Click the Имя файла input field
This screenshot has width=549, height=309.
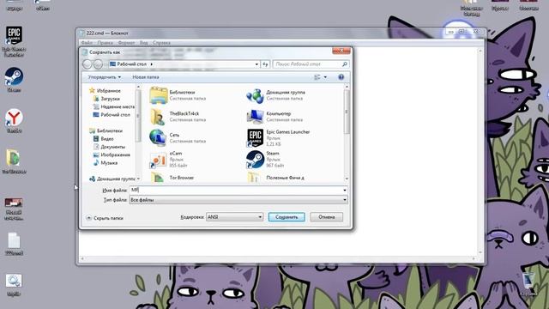click(x=238, y=190)
